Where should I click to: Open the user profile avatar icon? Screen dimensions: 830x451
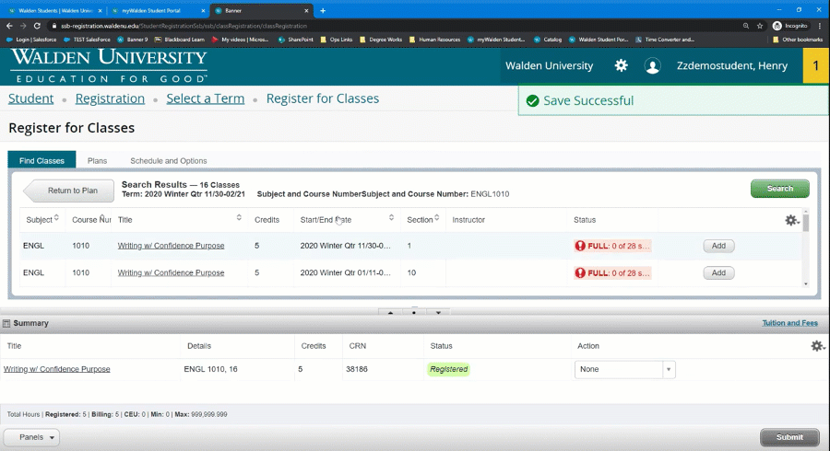click(x=652, y=66)
